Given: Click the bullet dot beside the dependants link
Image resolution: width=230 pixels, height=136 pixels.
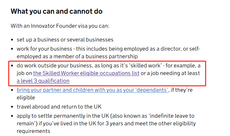Looking at the screenshot, I should [12, 90].
